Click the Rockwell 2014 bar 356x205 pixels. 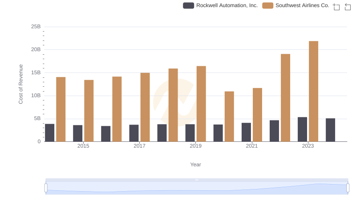[50, 133]
